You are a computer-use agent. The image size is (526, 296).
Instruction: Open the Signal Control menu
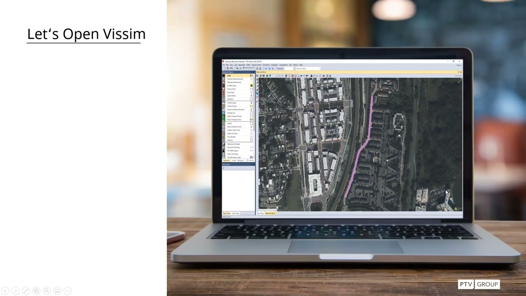point(256,65)
